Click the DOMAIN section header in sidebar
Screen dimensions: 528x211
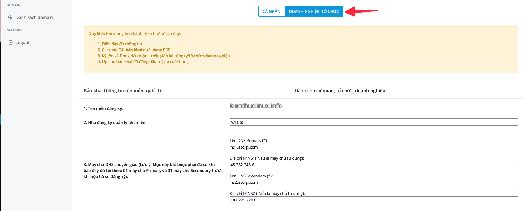click(x=14, y=5)
